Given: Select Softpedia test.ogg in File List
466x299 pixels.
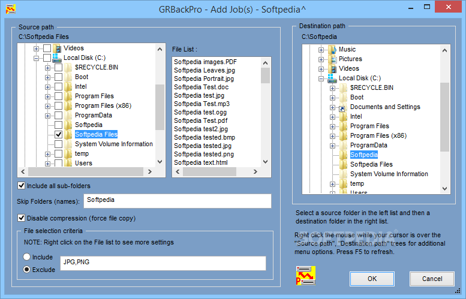Looking at the screenshot, I should (200, 112).
